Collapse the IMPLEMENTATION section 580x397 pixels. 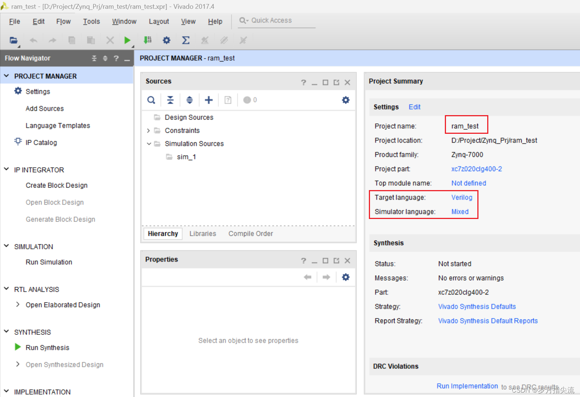(x=6, y=391)
